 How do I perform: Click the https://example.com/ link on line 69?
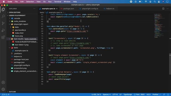(77, 31)
